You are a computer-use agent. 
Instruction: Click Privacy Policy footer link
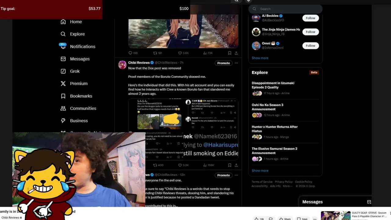click(283, 182)
